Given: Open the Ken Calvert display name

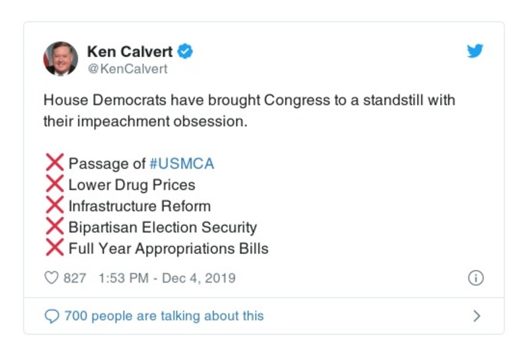Looking at the screenshot, I should point(130,51).
